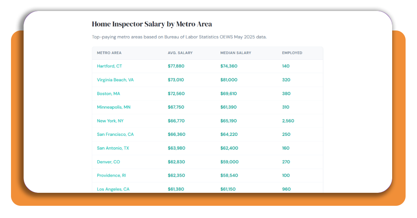
Task: Open the Hartford, CT metro link
Action: tap(109, 66)
